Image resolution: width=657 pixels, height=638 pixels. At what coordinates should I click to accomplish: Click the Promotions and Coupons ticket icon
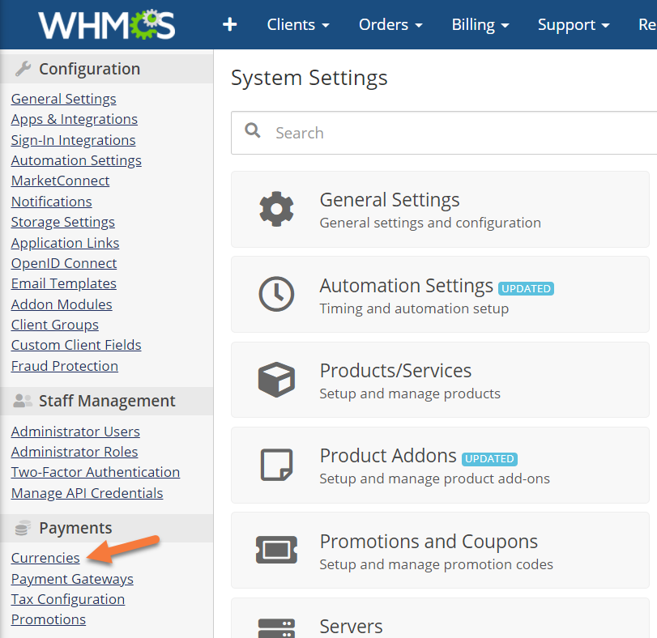coord(276,550)
